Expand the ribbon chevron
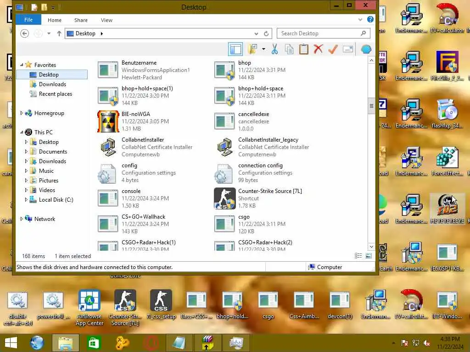The width and height of the screenshot is (470, 352). pyautogui.click(x=360, y=19)
